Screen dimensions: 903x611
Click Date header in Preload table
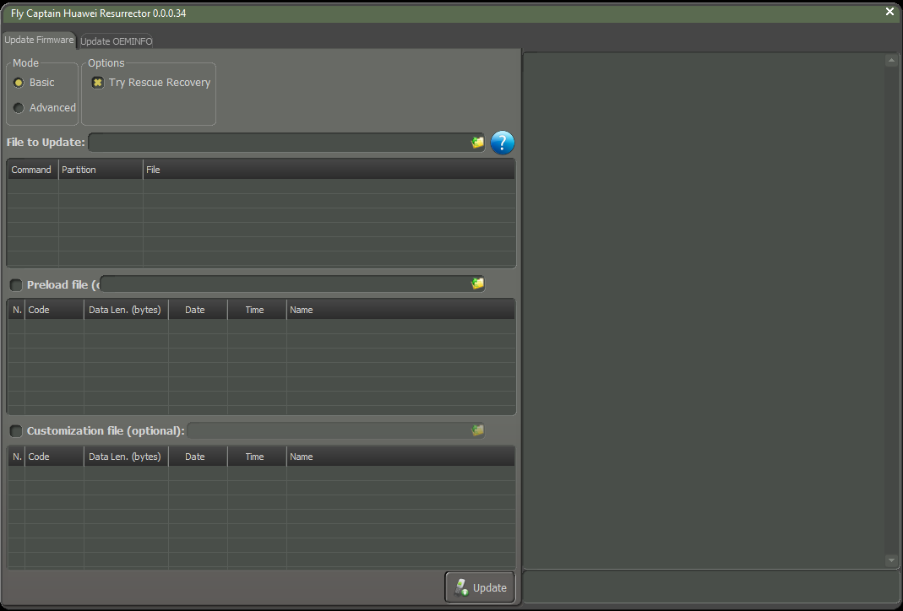198,310
